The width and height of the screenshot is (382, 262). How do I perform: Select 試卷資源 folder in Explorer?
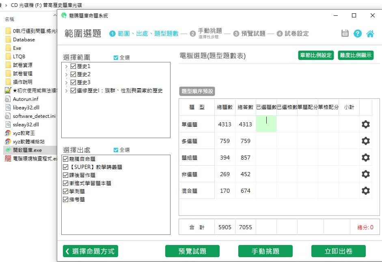tap(22, 65)
